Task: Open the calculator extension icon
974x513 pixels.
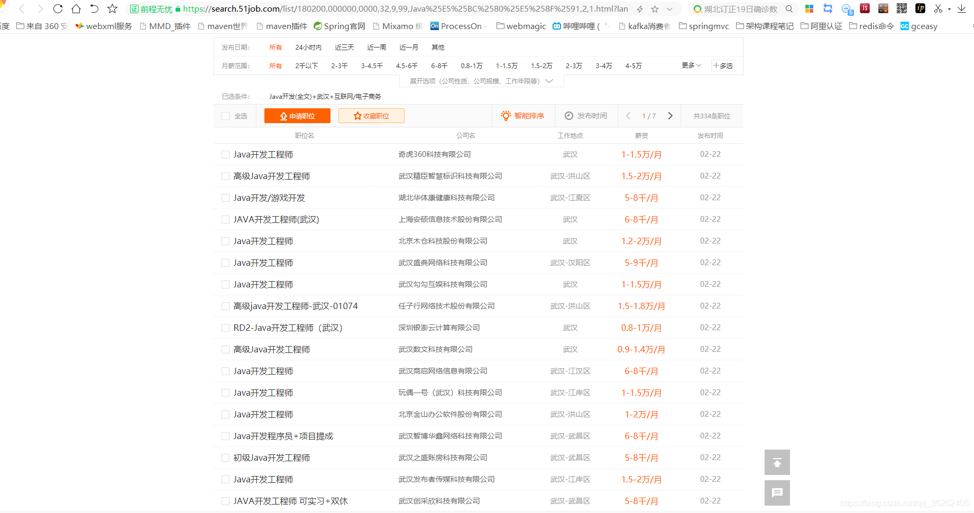Action: (883, 8)
